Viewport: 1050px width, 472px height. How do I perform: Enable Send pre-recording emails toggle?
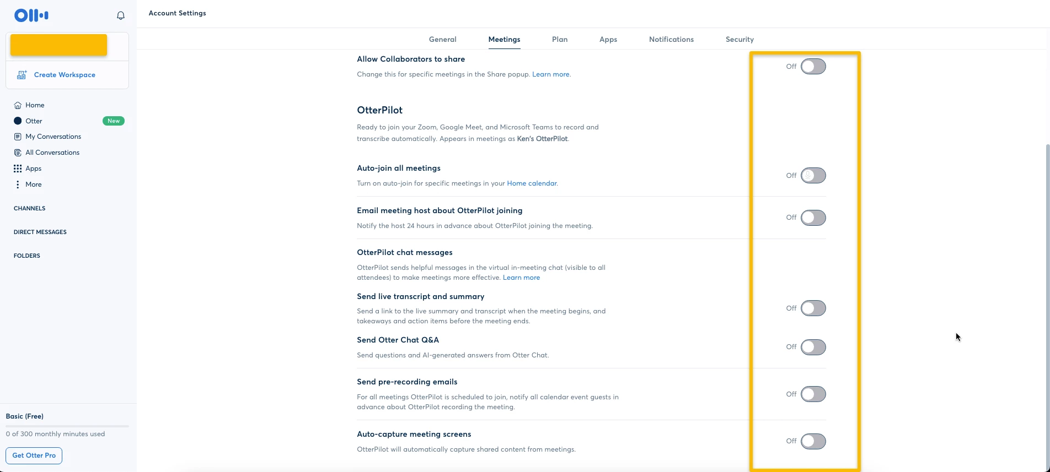pyautogui.click(x=813, y=394)
